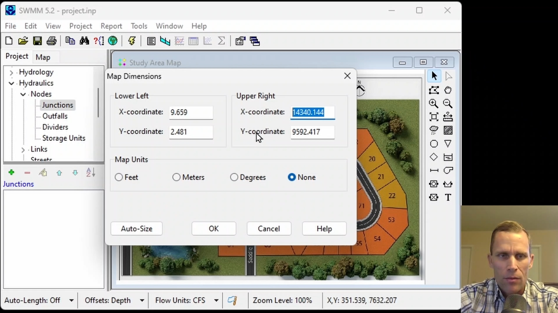Select Outfalls in the project tree

point(55,116)
